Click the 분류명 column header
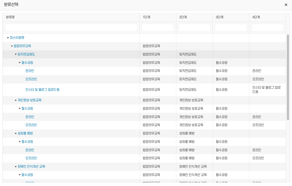This screenshot has height=186, width=292. (x=10, y=17)
